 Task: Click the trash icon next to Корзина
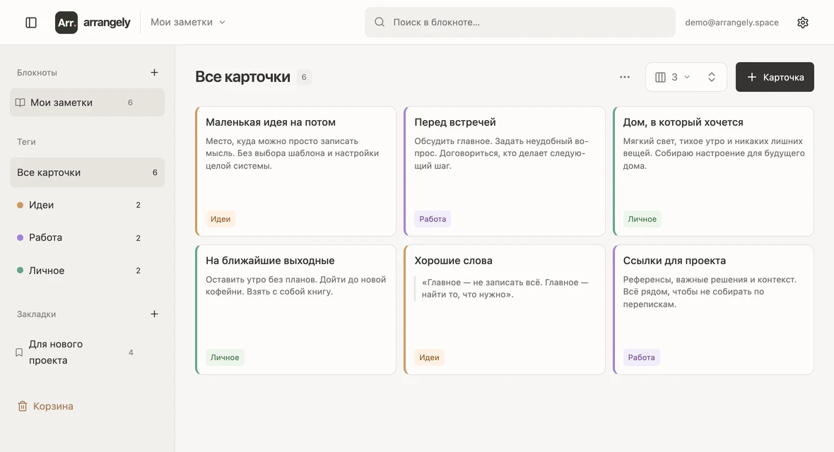pyautogui.click(x=23, y=406)
